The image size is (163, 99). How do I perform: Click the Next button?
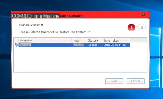(x=114, y=81)
